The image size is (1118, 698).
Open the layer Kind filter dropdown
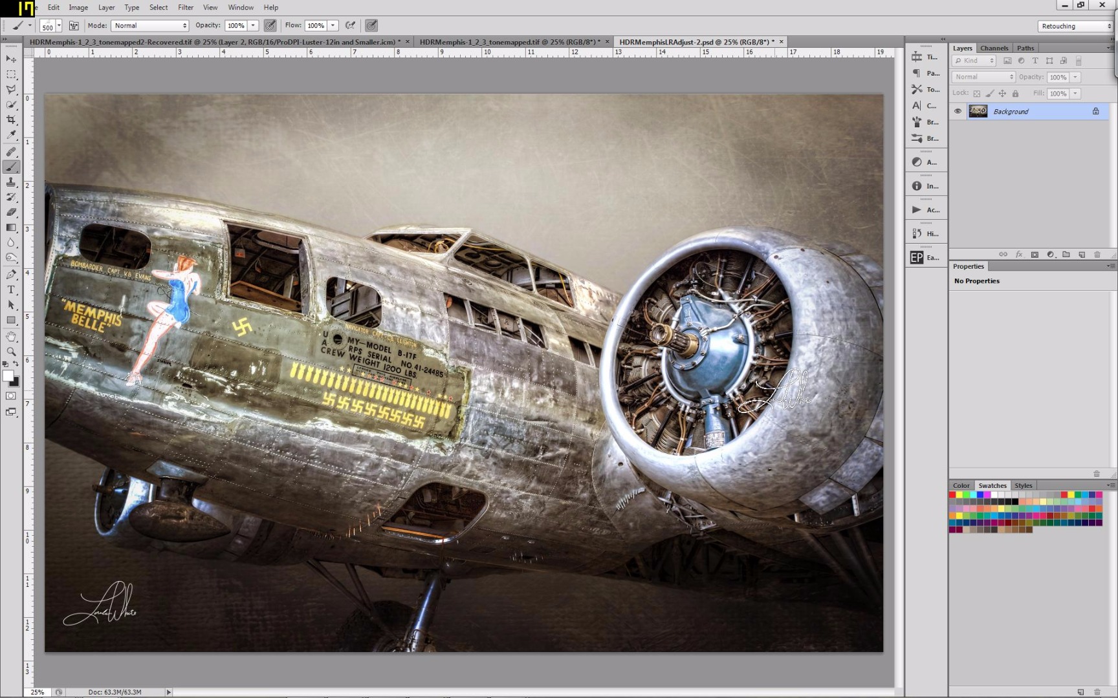(973, 61)
